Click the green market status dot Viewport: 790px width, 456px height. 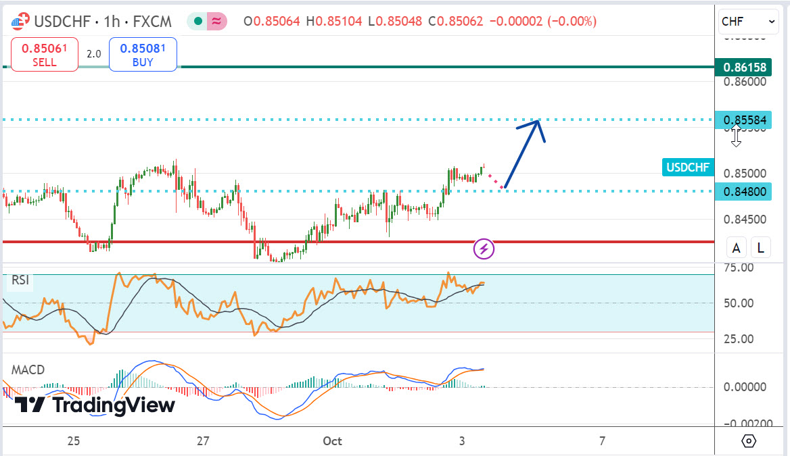point(198,22)
